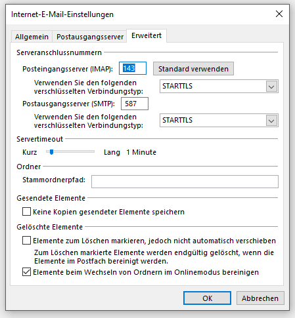This screenshot has height=318, width=295.
Task: Expand the SMTP encryption type dropdown arrow
Action: coord(271,121)
